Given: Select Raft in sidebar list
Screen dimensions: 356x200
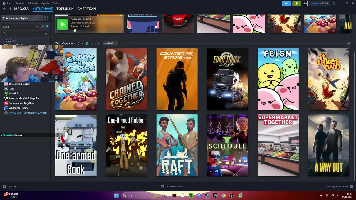Looking at the screenshot, I should tap(11, 89).
